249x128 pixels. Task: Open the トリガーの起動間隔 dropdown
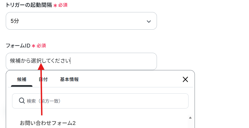(x=81, y=21)
